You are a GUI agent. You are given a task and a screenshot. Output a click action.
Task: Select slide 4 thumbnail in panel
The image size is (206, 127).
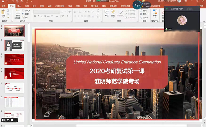point(14,74)
